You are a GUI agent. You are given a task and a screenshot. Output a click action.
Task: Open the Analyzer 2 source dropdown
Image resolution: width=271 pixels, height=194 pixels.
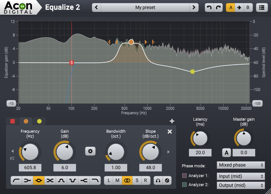coord(241,185)
